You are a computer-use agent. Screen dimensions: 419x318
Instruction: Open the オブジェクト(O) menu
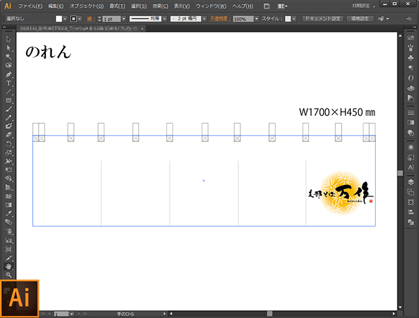86,6
